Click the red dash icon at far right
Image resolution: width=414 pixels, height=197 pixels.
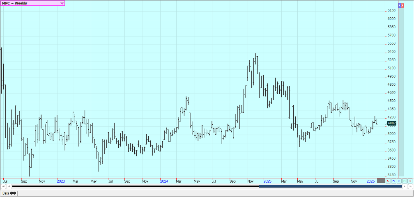tap(409, 181)
